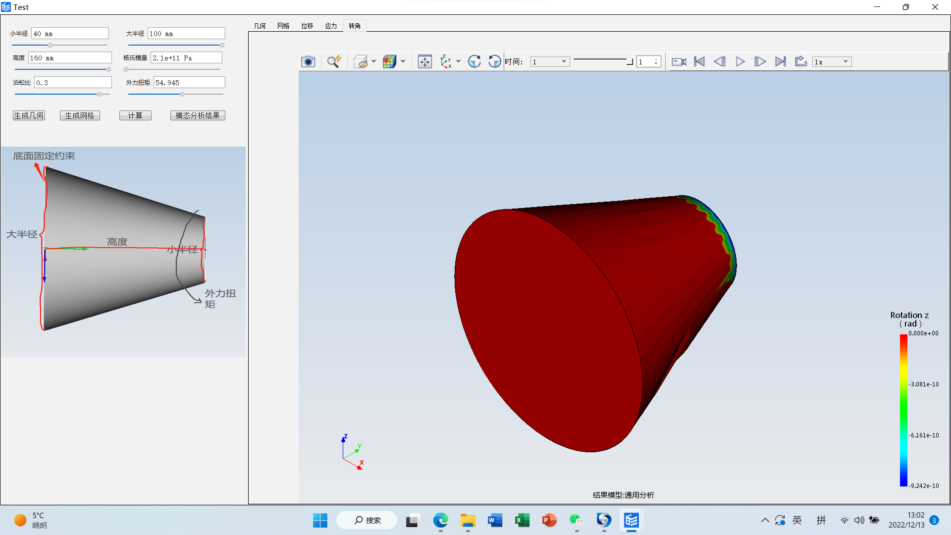Click the export animation icon

click(801, 62)
